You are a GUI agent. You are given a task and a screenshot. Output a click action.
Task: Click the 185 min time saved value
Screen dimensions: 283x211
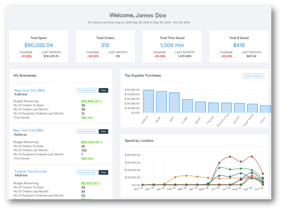(x=87, y=118)
